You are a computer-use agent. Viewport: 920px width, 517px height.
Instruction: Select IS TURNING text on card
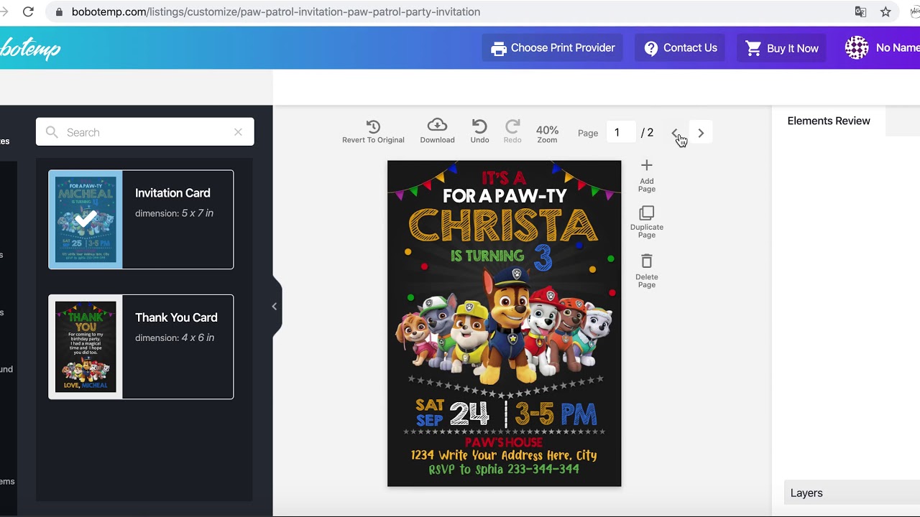coord(487,256)
